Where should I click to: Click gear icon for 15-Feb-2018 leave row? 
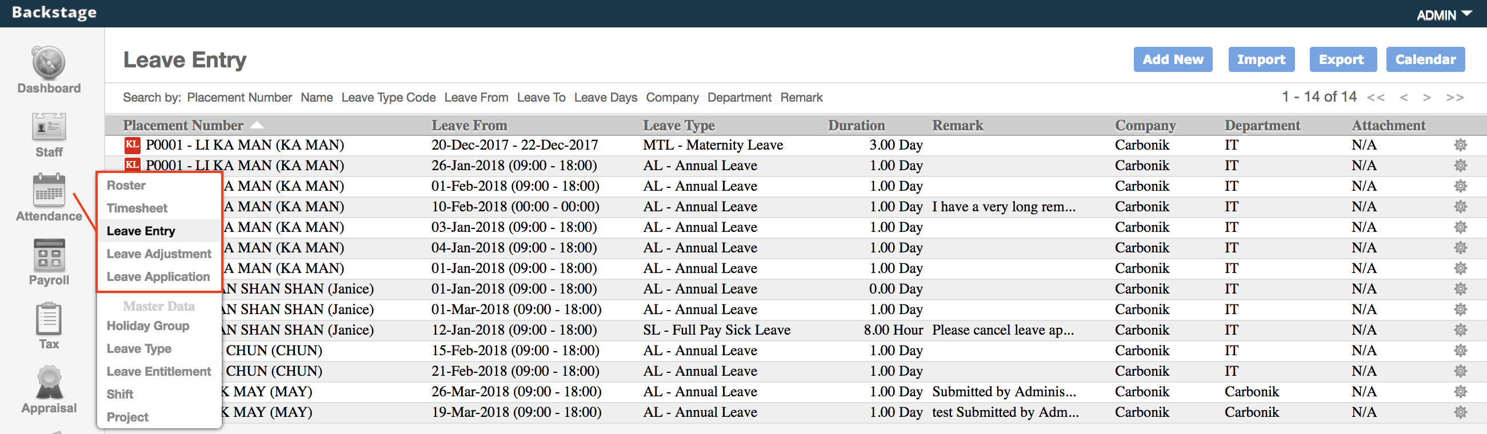coord(1461,350)
